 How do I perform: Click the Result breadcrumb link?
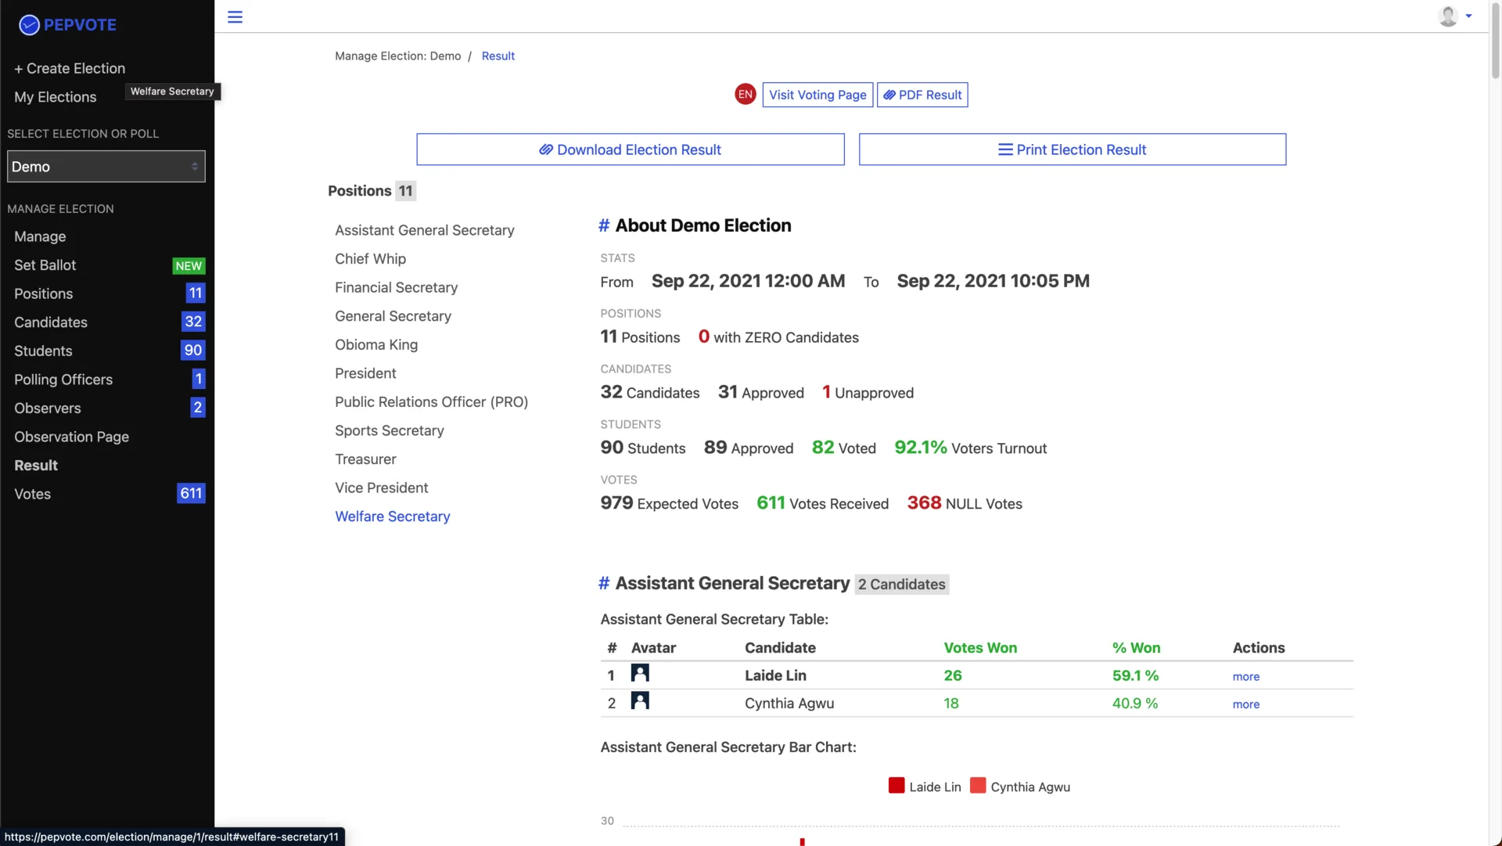tap(498, 56)
